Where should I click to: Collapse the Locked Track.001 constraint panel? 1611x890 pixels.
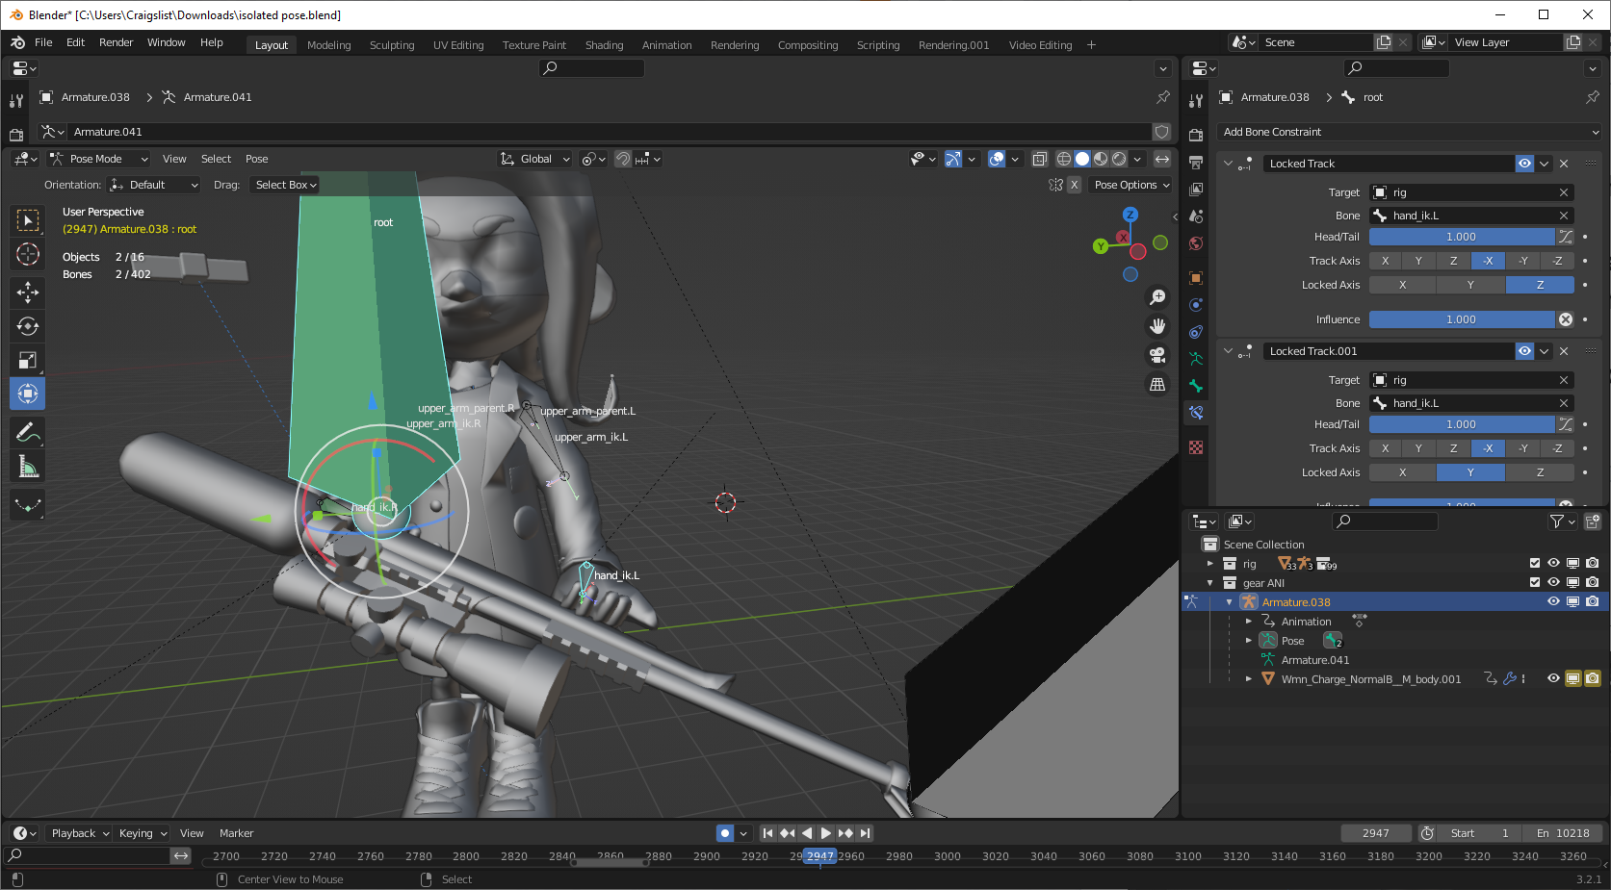pyautogui.click(x=1228, y=351)
